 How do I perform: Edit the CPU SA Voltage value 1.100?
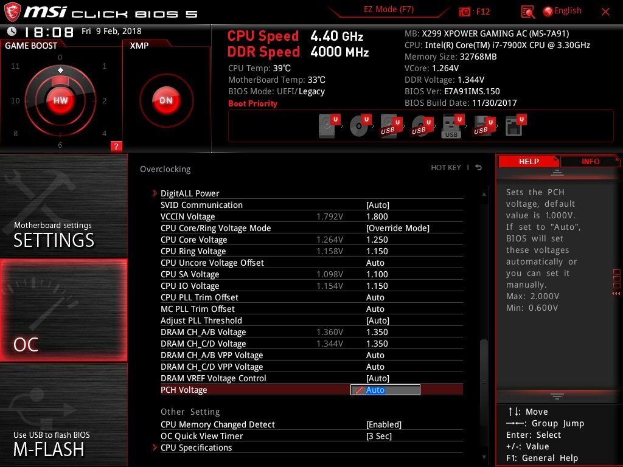click(377, 274)
